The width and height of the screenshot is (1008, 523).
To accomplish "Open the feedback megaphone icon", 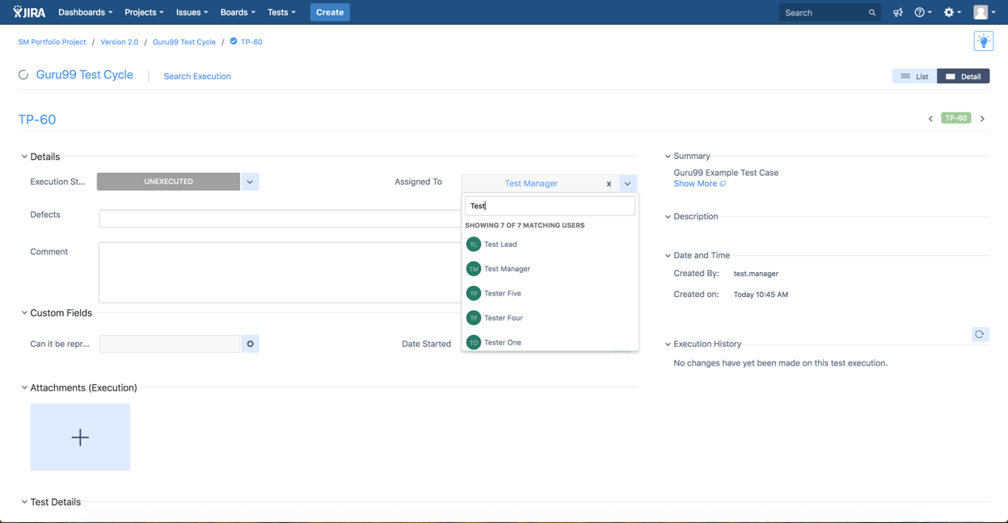I will (x=897, y=13).
